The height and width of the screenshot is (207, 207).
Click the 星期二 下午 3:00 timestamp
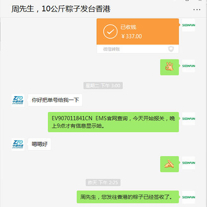point(103,86)
